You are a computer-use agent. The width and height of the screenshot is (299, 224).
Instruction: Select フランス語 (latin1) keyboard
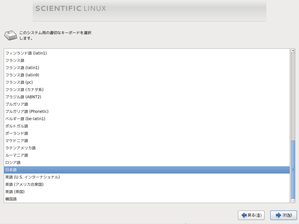point(147,68)
